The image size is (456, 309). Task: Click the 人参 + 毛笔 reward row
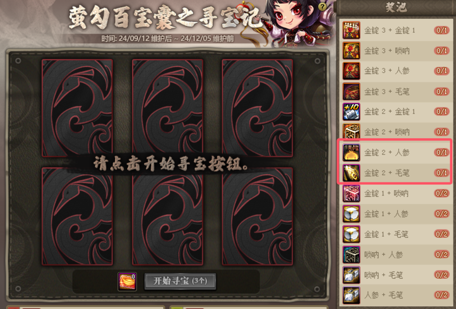point(396,296)
